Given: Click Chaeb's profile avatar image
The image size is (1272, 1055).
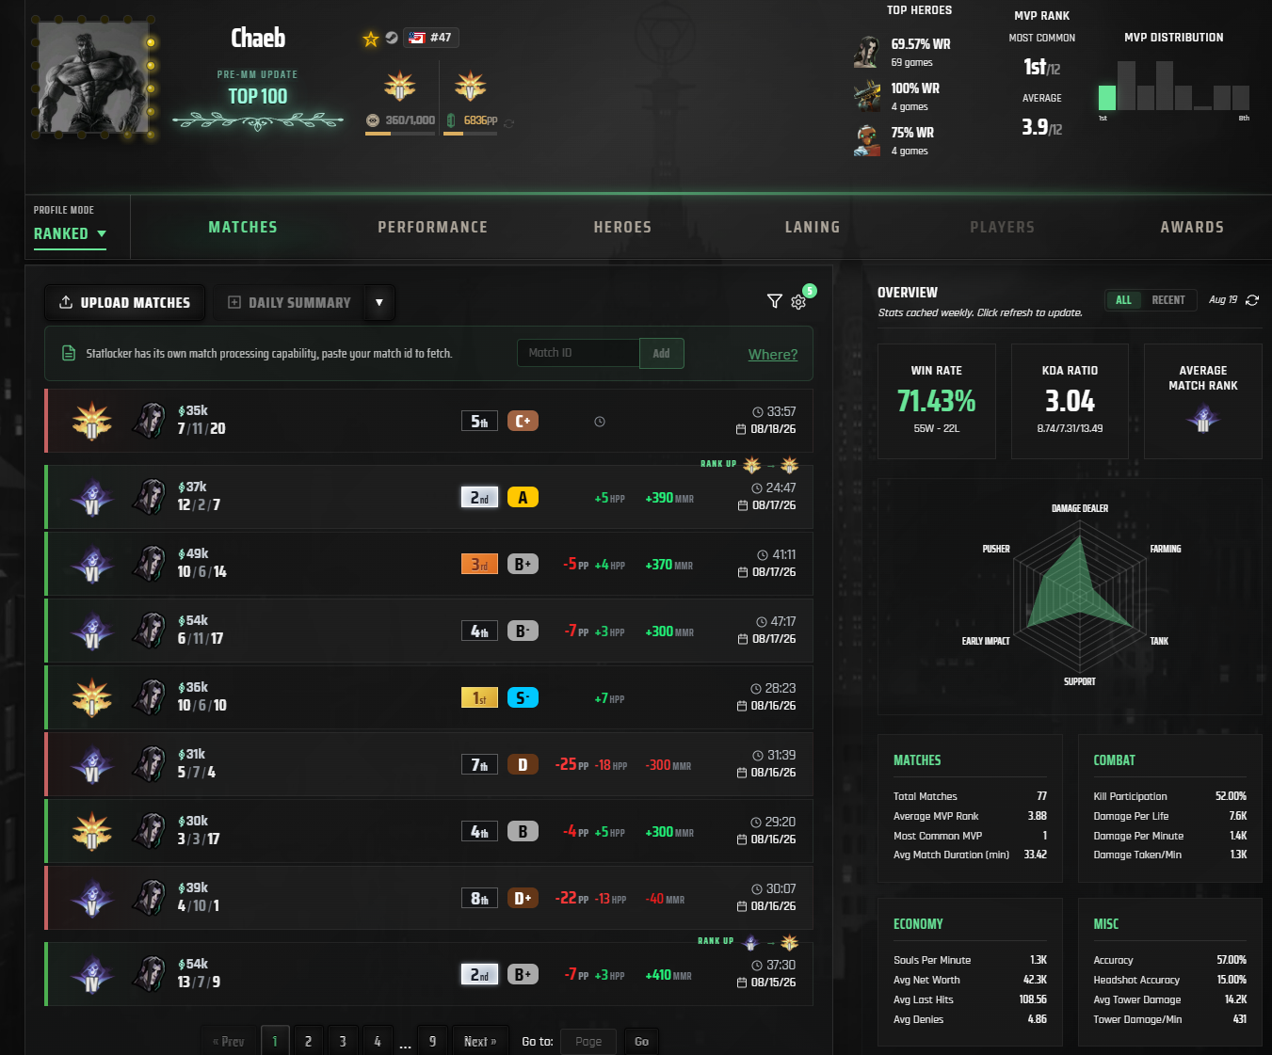Looking at the screenshot, I should pos(93,78).
